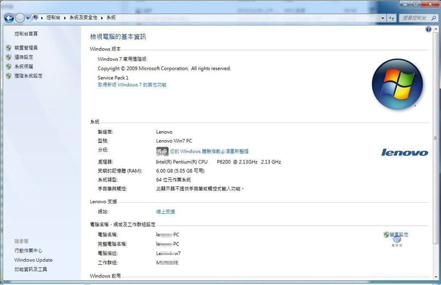Select 系統及安全性 in the address breadcrumb
Screen dimensions: 441x285
(83, 17)
